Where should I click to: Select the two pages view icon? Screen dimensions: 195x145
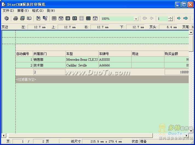point(75,18)
